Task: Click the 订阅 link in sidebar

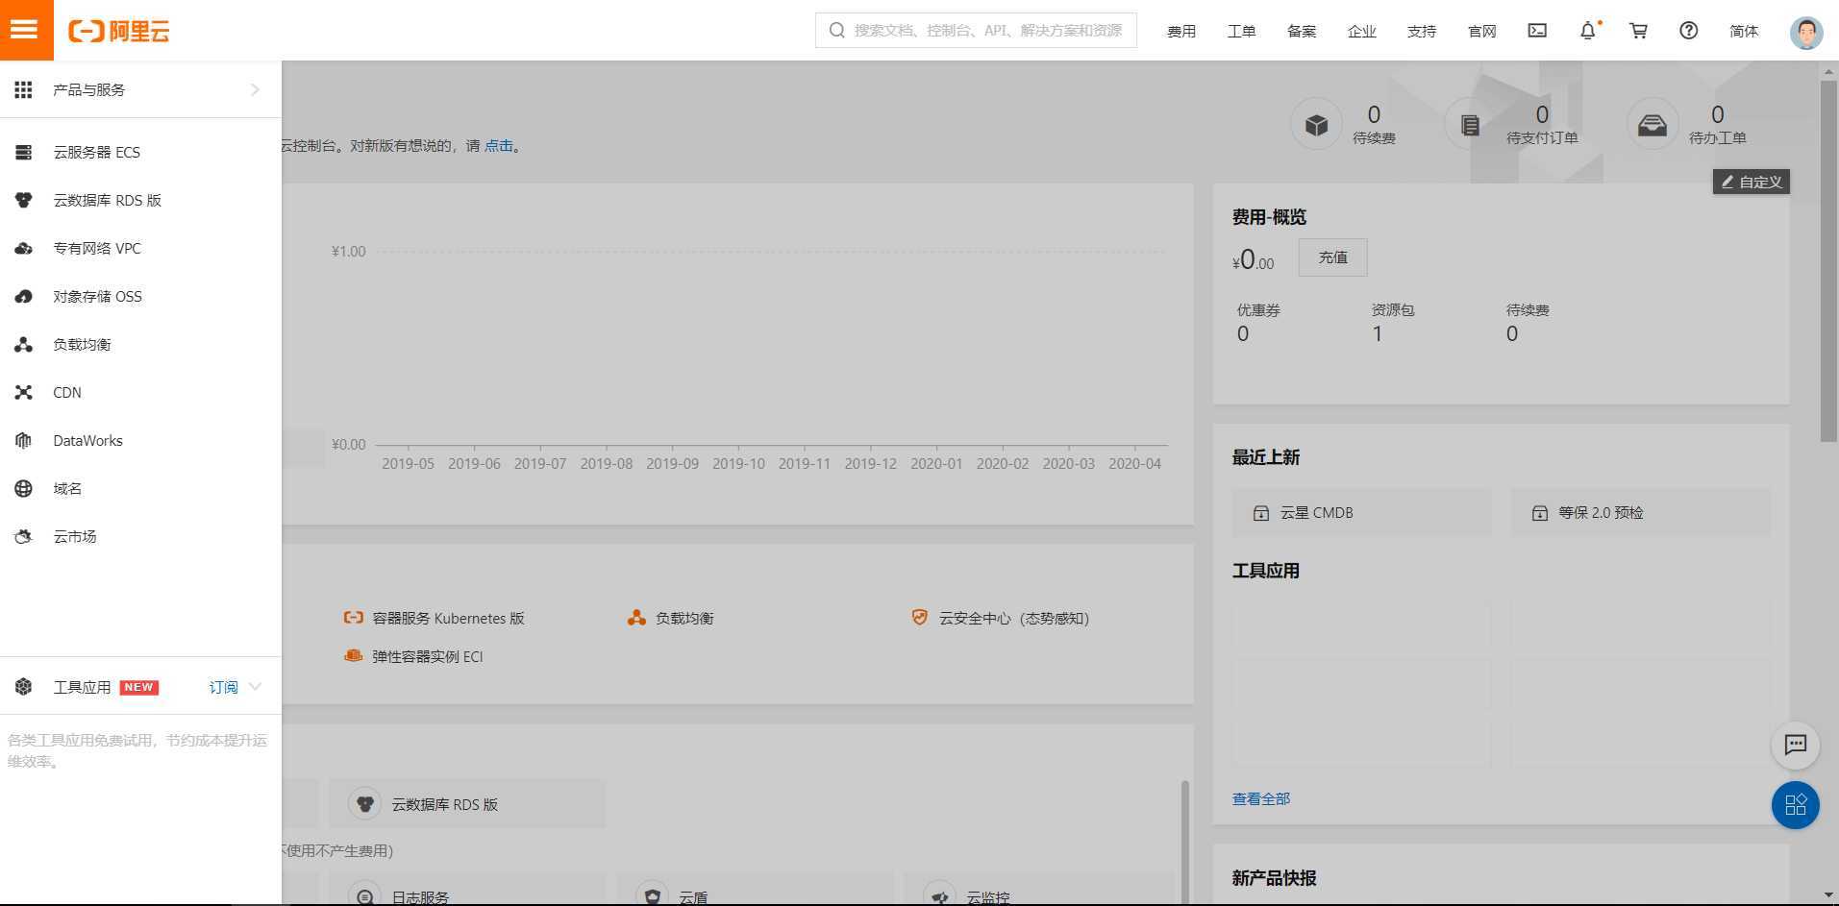Action: tap(223, 687)
